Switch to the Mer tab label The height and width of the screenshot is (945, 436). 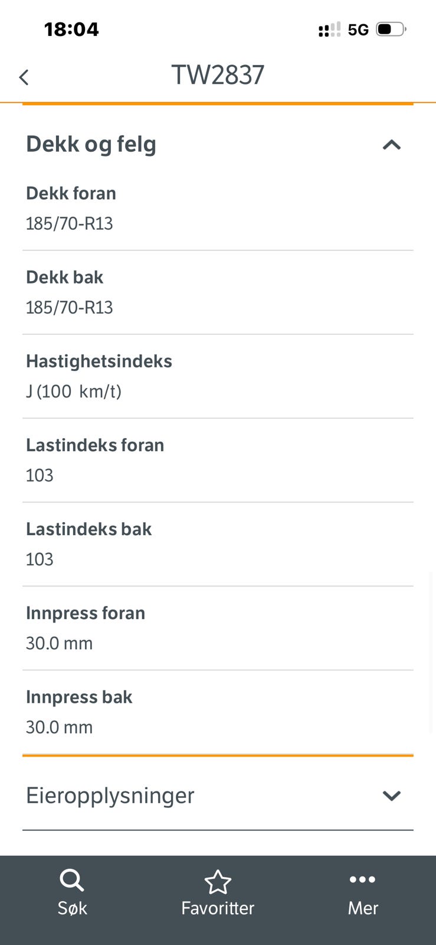pyautogui.click(x=363, y=908)
